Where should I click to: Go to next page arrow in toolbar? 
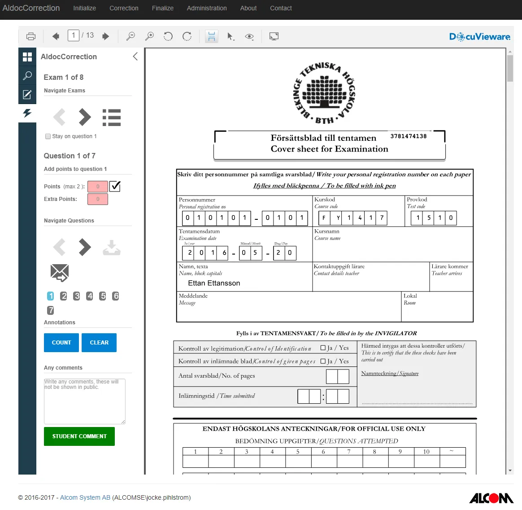tap(105, 36)
